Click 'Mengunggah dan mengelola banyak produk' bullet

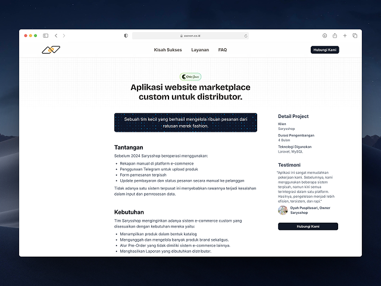tap(174, 240)
